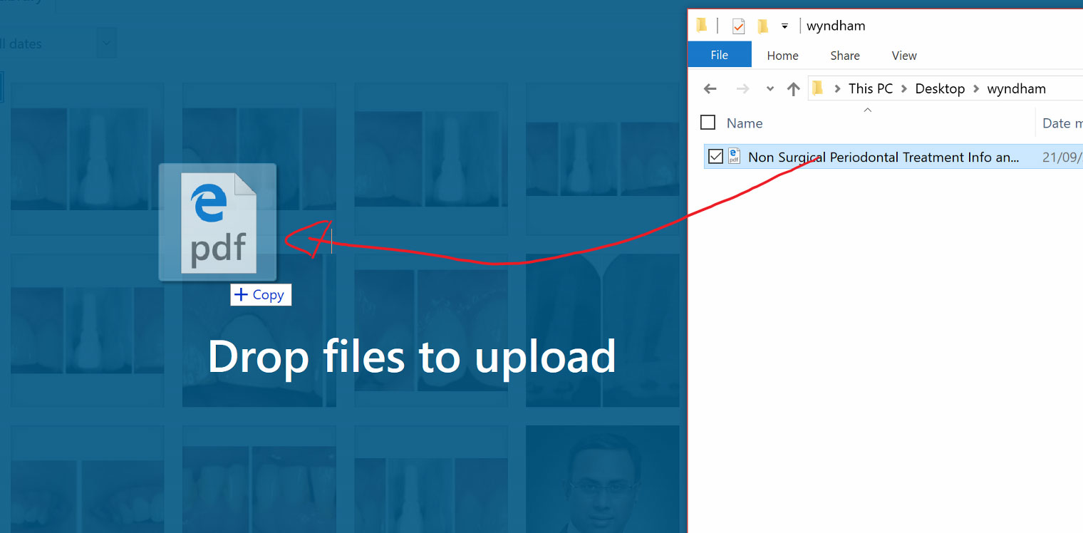Click the New folder quick access icon
The width and height of the screenshot is (1083, 533).
[762, 26]
